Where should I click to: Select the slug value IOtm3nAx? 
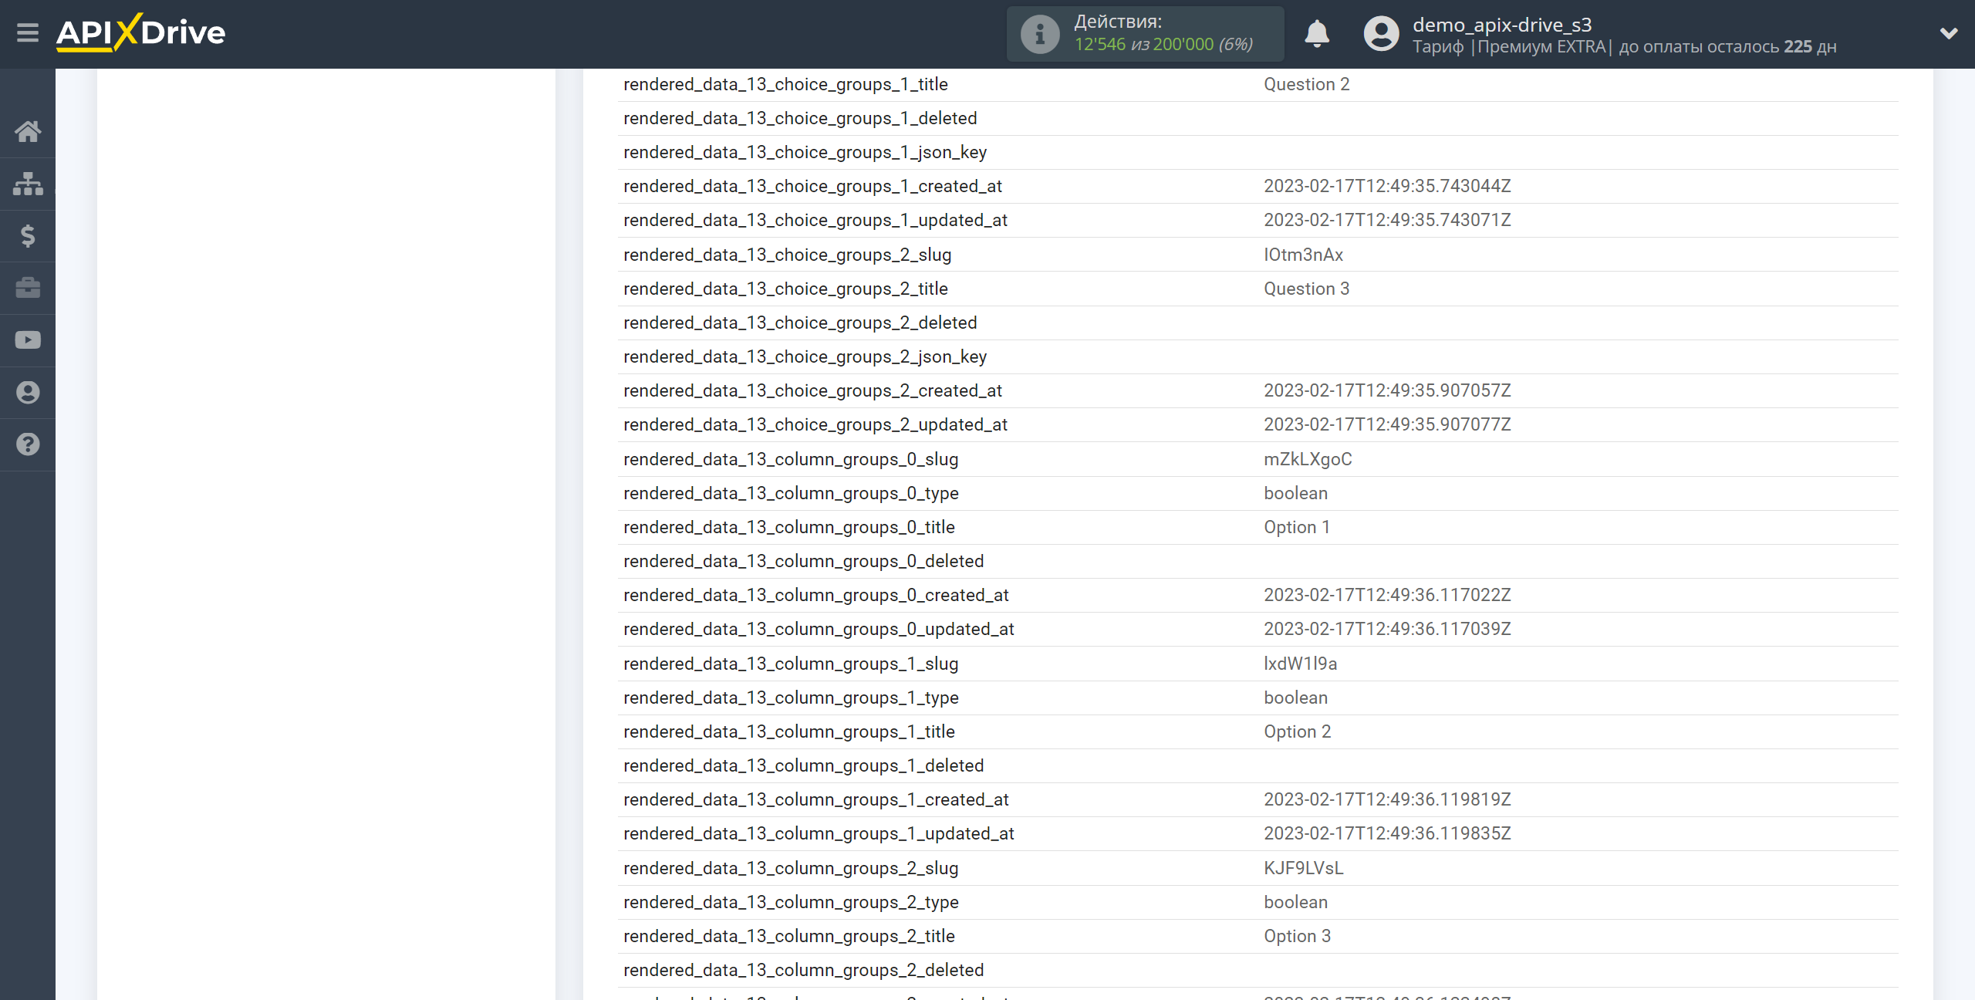1303,255
